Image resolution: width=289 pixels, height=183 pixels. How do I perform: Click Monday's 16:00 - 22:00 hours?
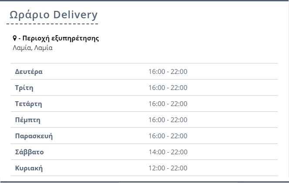[168, 71]
